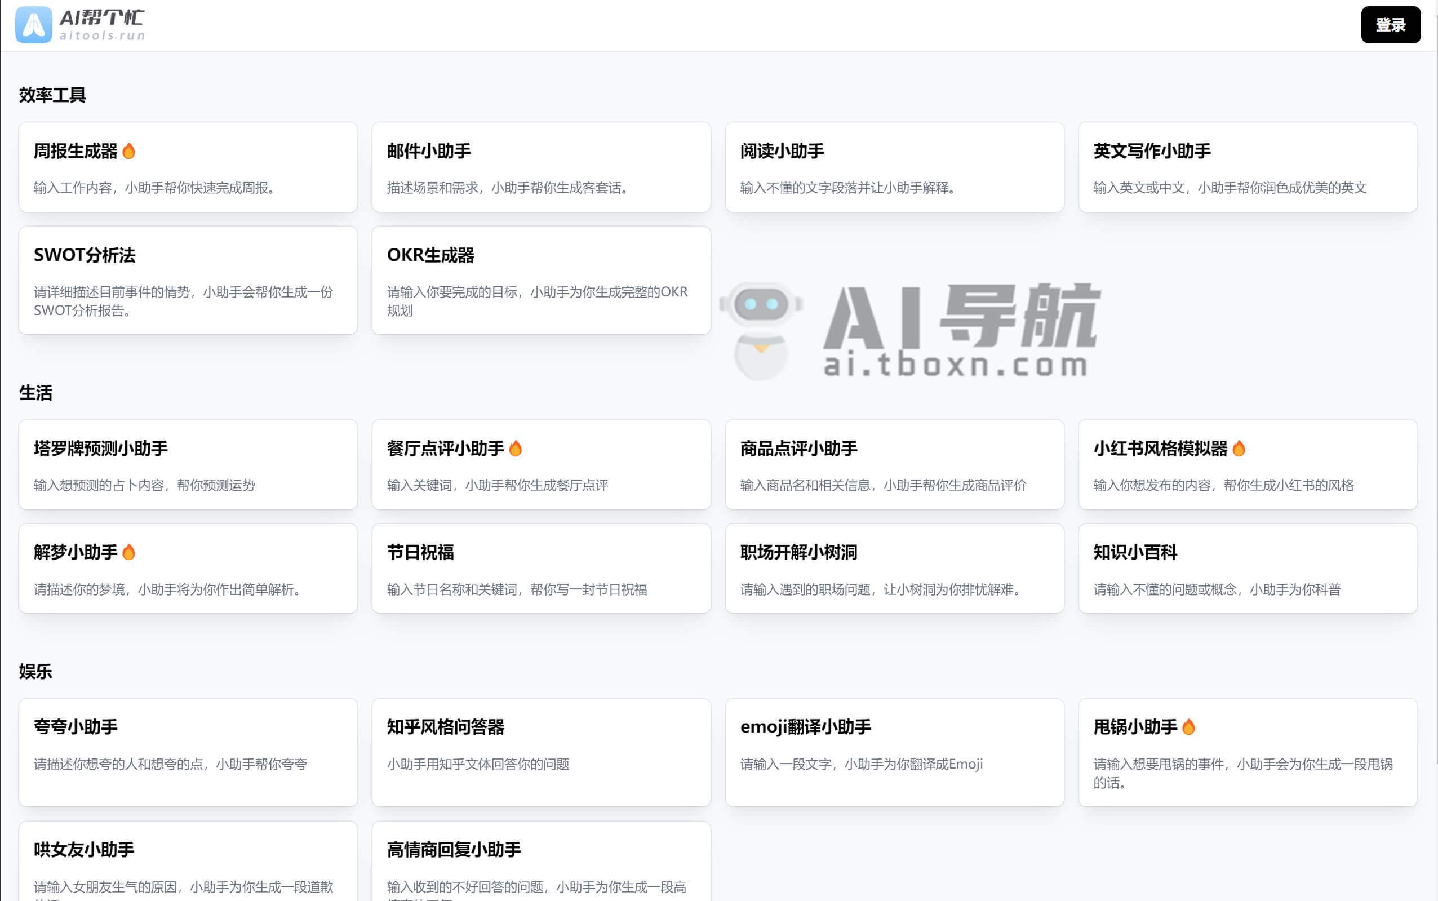
Task: Open the 阅读小助手 tool
Action: [x=894, y=168]
